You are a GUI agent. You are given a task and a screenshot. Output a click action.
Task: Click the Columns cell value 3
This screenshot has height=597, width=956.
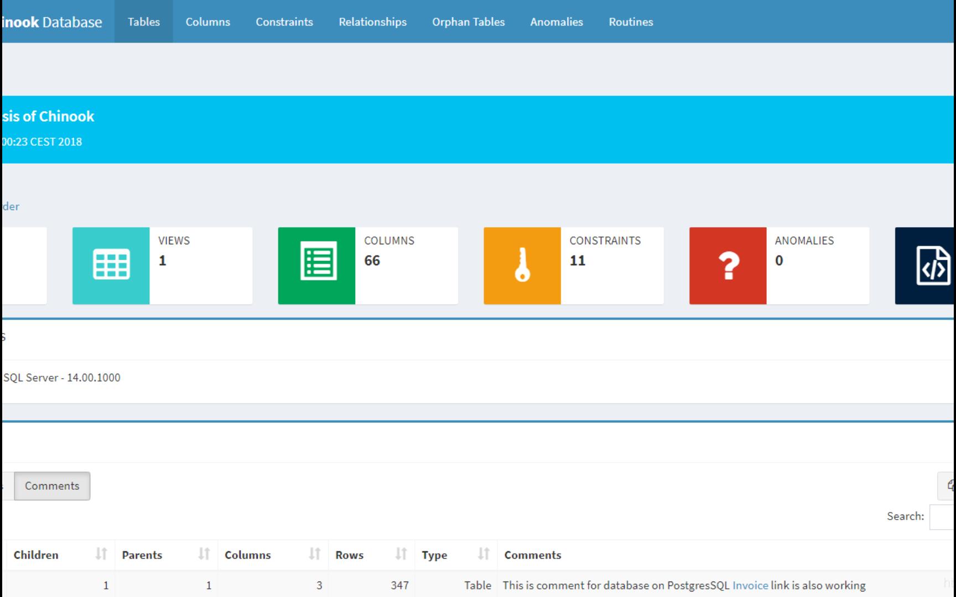[319, 585]
